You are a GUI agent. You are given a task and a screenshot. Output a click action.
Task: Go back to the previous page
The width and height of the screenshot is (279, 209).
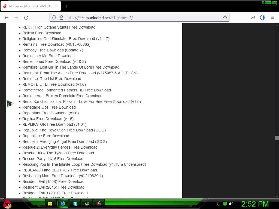(7, 18)
